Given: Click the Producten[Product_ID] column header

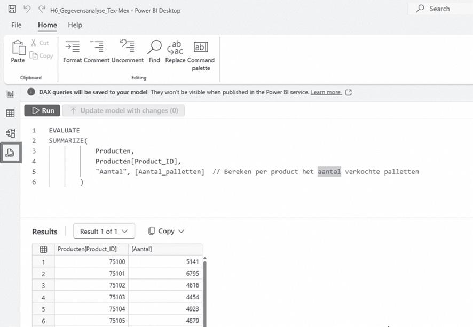Looking at the screenshot, I should pos(91,249).
